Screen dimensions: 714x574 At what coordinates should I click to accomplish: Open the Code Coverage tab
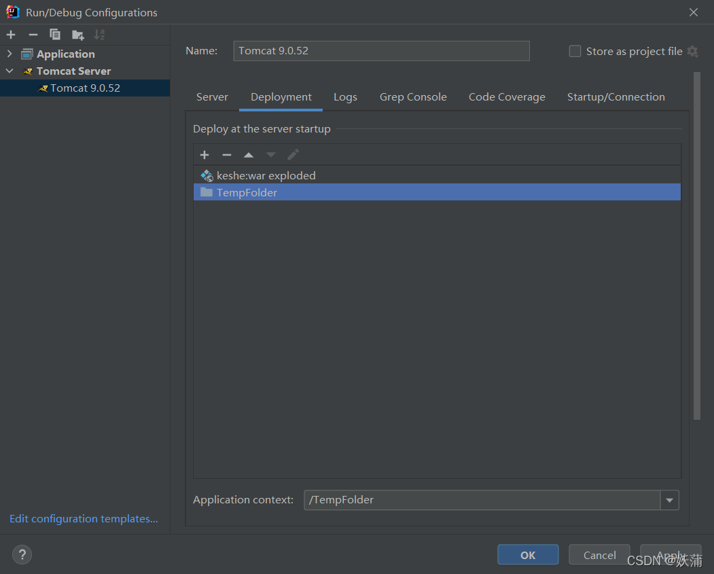point(507,97)
